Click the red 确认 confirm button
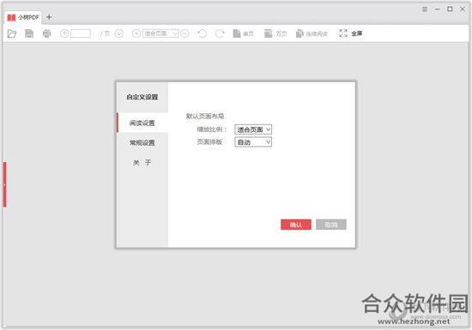Image resolution: width=472 pixels, height=330 pixels. (296, 225)
